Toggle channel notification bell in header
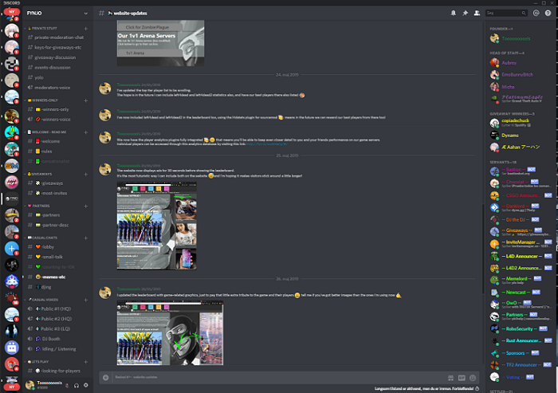 point(454,14)
